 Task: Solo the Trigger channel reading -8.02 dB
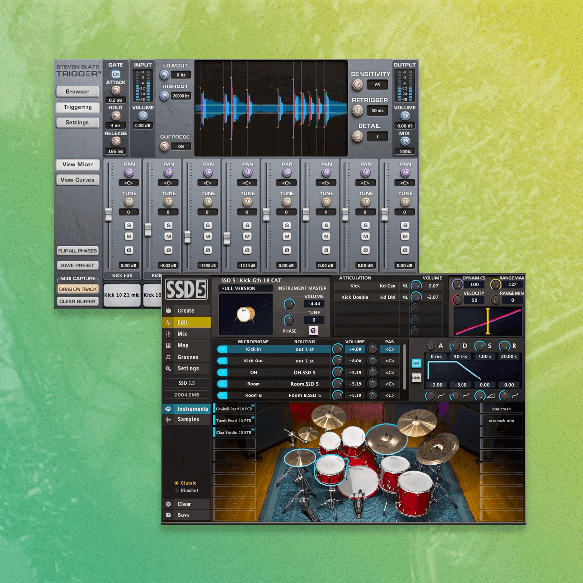(168, 225)
